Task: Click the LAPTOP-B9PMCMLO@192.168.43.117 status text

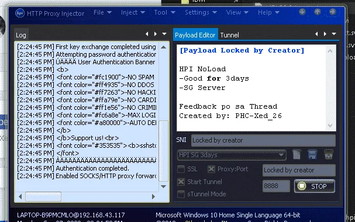Action: pos(71,215)
